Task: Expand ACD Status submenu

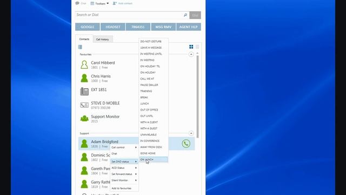Action: click(124, 168)
